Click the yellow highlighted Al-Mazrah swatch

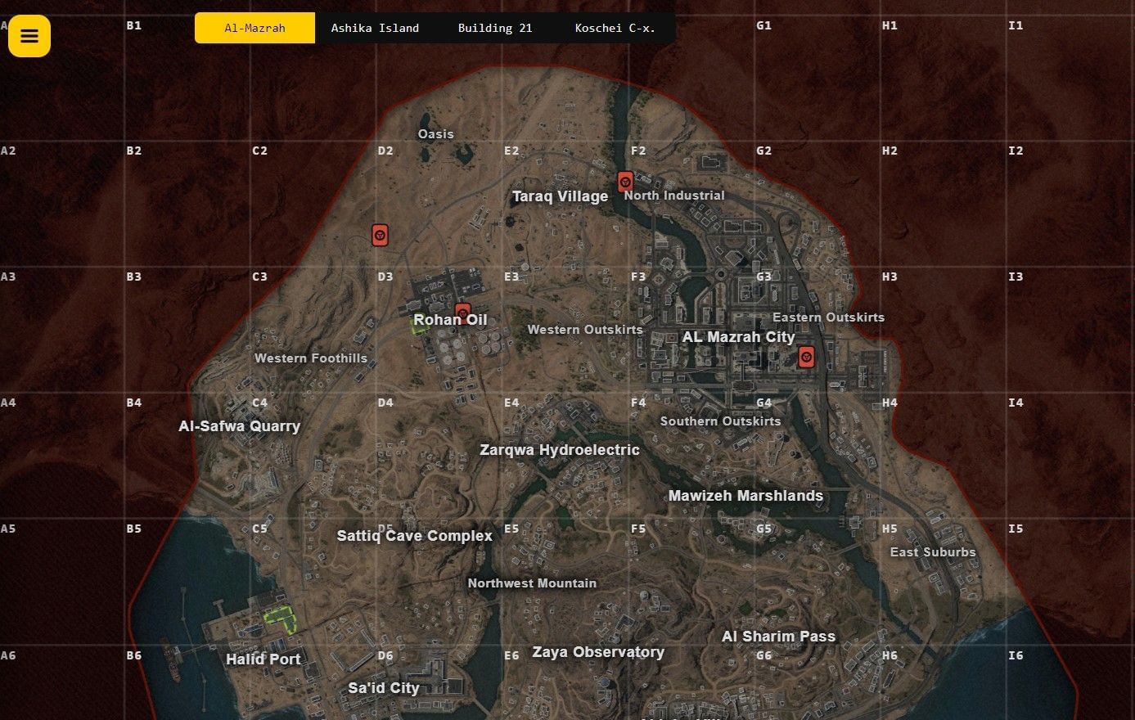point(254,27)
